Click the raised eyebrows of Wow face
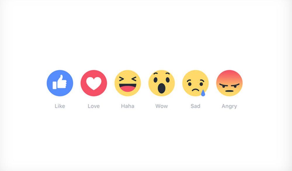 (x=161, y=74)
